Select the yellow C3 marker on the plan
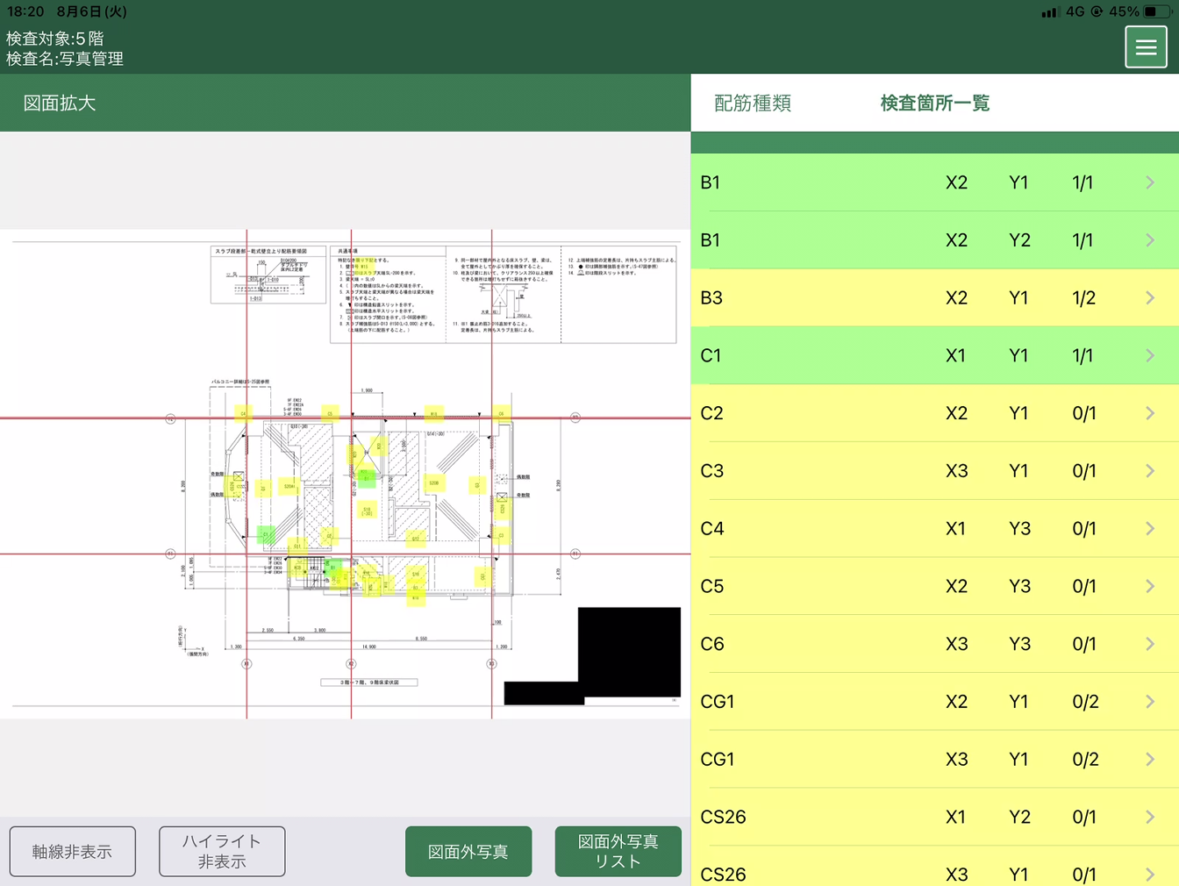1179x886 pixels. 501,534
